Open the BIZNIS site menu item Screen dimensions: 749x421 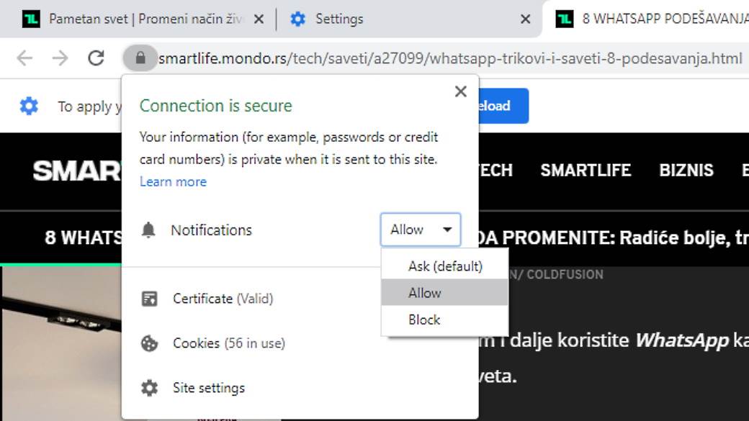686,171
